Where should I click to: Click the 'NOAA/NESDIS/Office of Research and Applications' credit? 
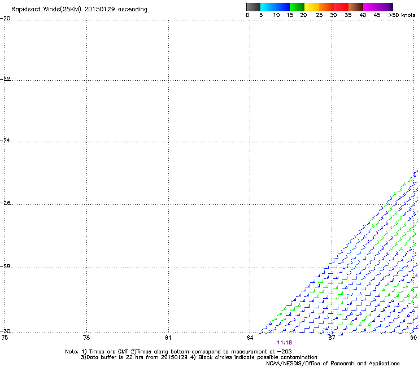(x=333, y=364)
